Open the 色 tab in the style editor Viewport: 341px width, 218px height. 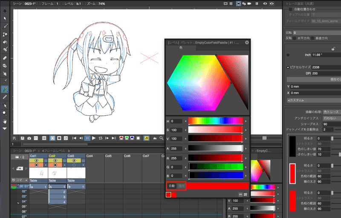pyautogui.click(x=181, y=48)
